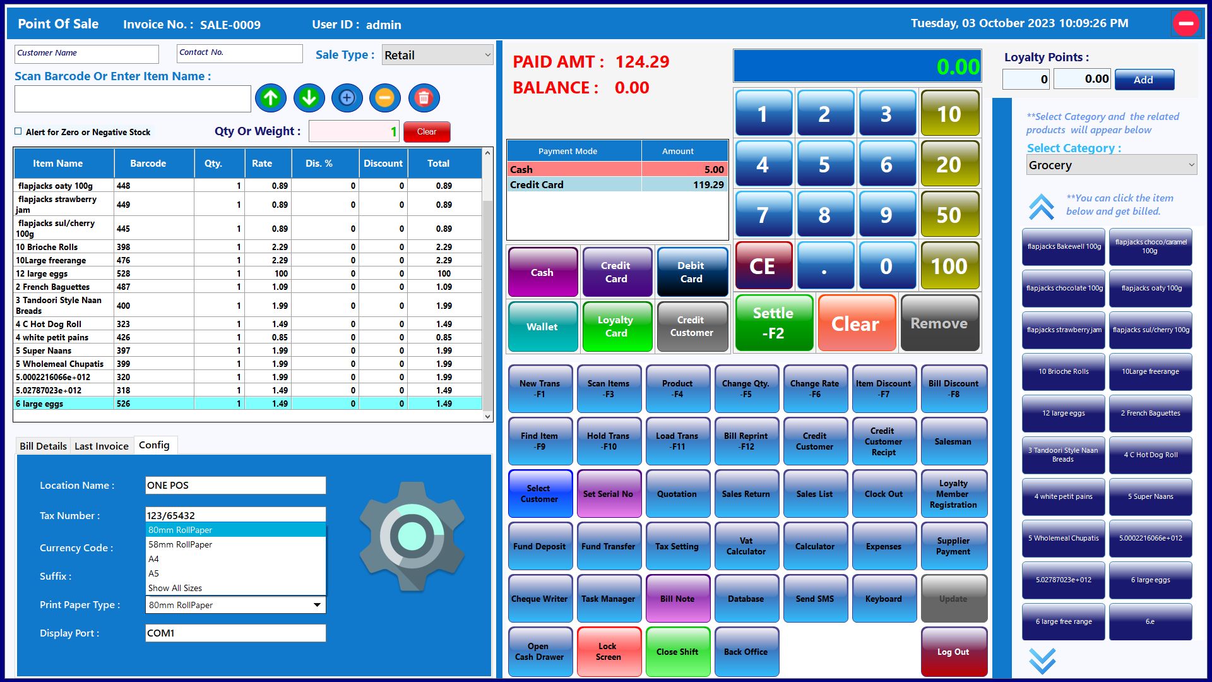Expand the Select Category dropdown
The height and width of the screenshot is (682, 1212).
tap(1112, 165)
